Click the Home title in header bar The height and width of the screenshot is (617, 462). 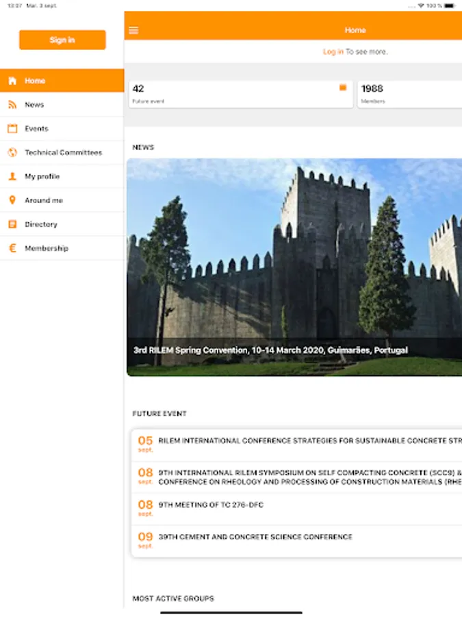355,30
